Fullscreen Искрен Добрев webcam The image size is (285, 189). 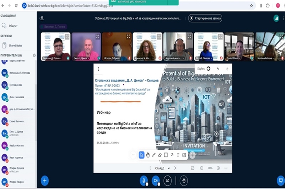(128, 37)
